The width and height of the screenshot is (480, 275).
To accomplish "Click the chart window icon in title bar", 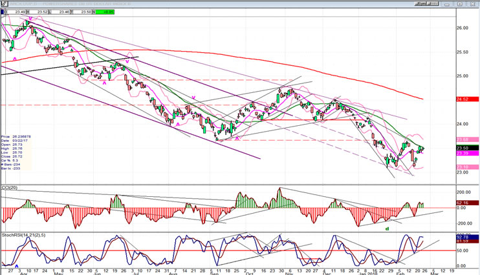I will click(x=3, y=3).
